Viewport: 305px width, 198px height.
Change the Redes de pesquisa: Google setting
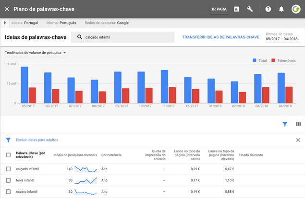[107, 23]
